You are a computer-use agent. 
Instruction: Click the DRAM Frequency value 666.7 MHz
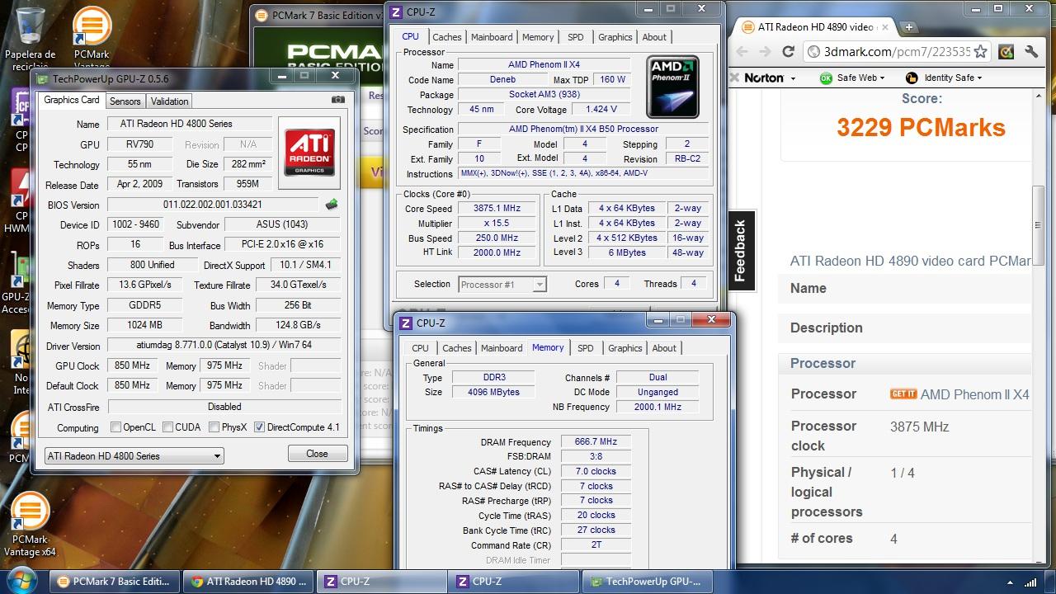tap(596, 442)
